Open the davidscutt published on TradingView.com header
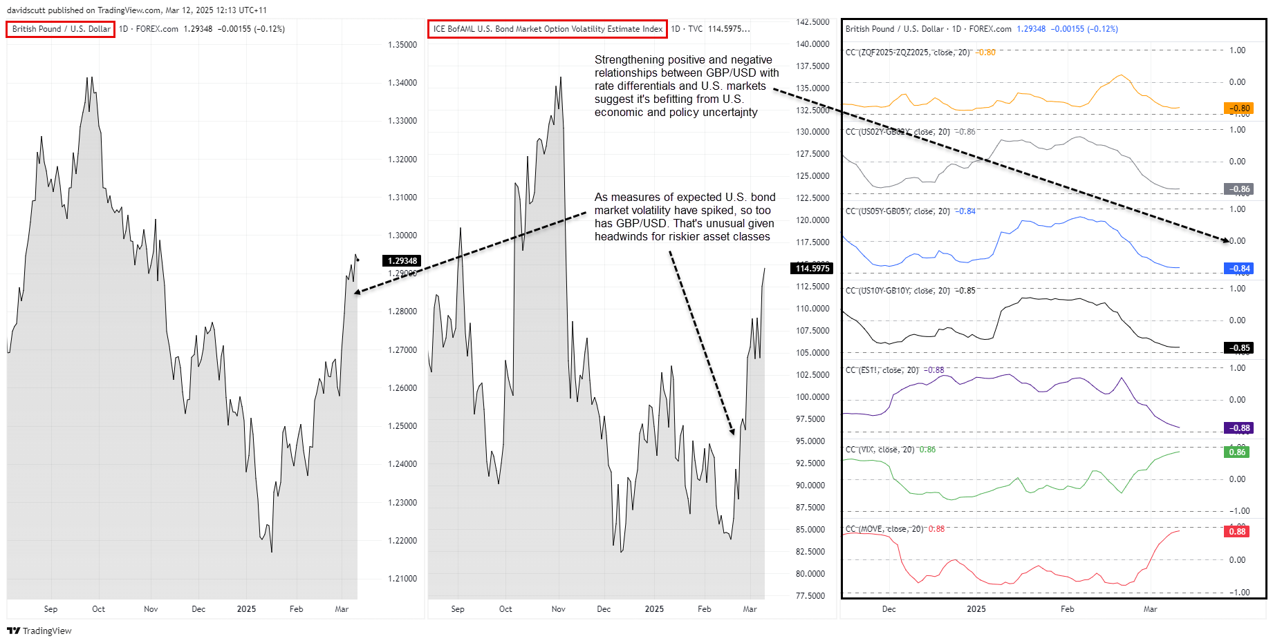Viewport: 1273px width, 643px height. [137, 10]
